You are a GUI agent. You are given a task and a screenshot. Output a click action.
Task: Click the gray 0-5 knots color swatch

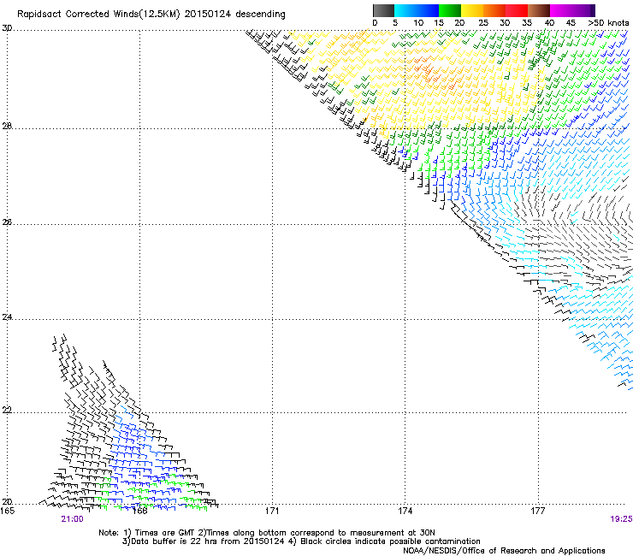383,10
